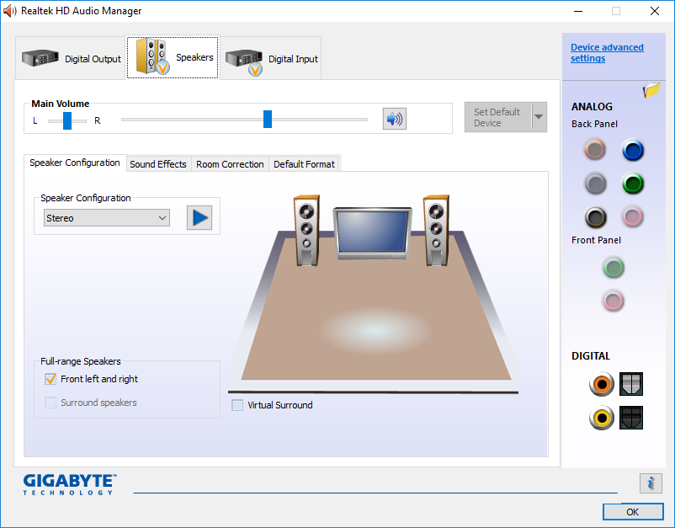Screen dimensions: 675x528
Task: Switch to the Digital Input tab
Action: (271, 58)
